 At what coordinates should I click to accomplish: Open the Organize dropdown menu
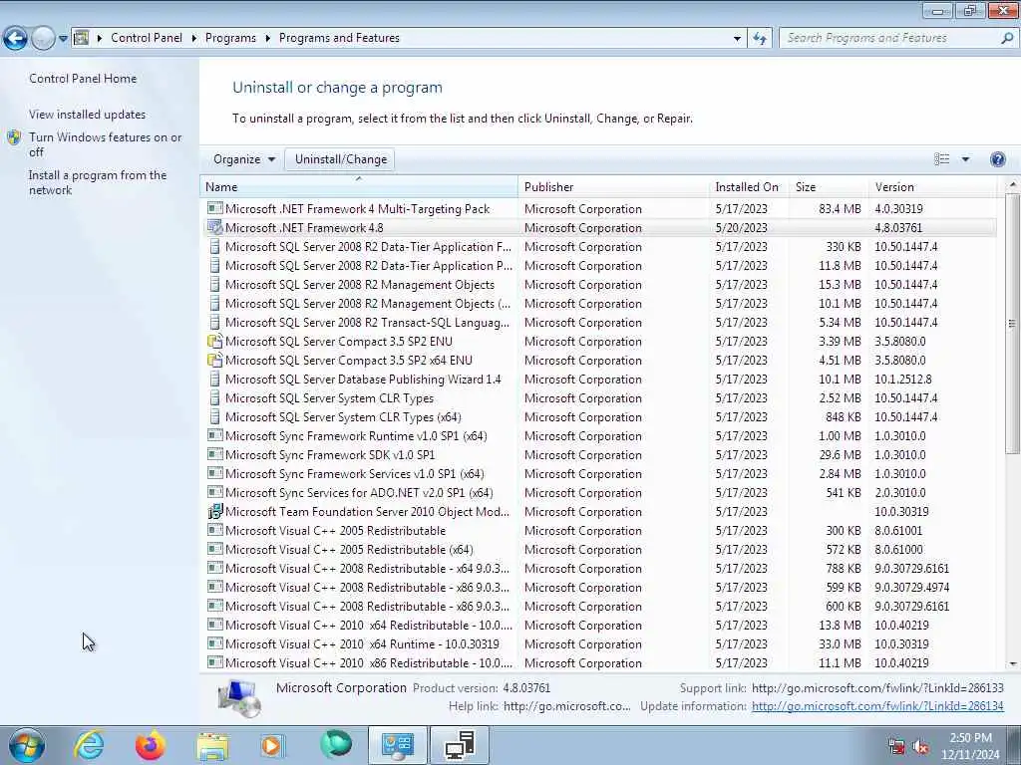coord(243,159)
